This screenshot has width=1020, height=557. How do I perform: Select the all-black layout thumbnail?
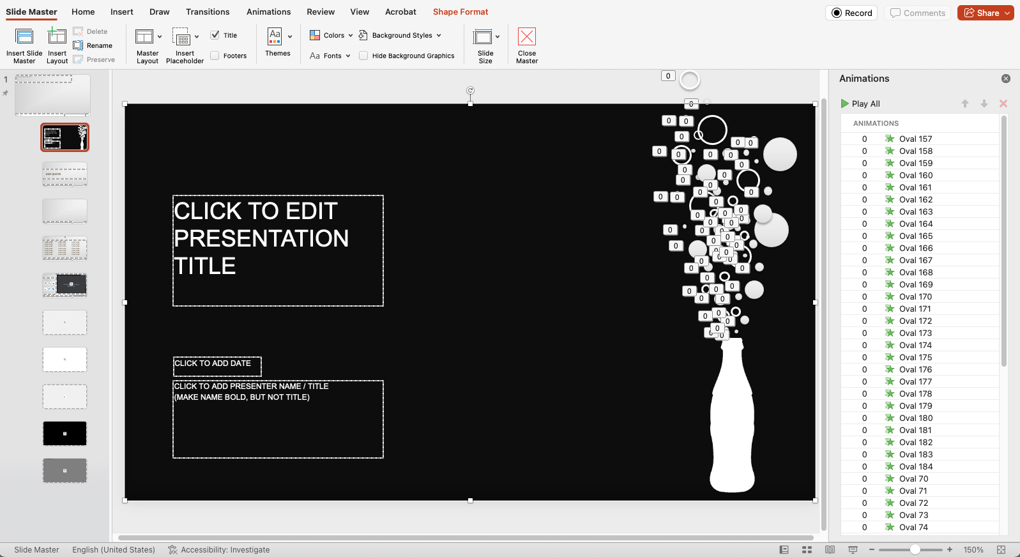click(x=65, y=434)
